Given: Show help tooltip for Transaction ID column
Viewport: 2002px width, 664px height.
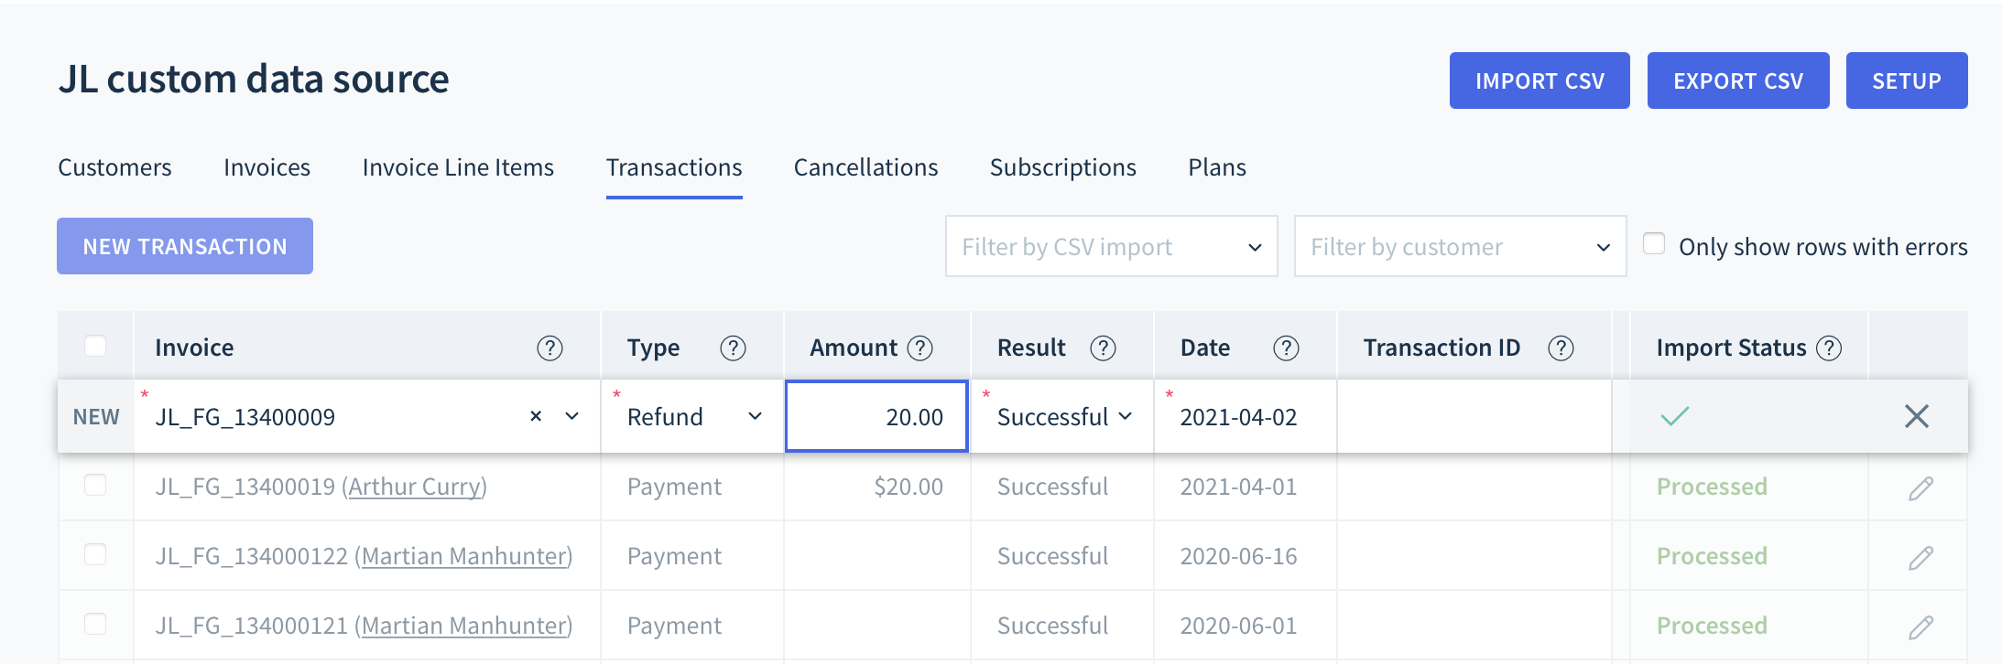Looking at the screenshot, I should click(x=1561, y=348).
